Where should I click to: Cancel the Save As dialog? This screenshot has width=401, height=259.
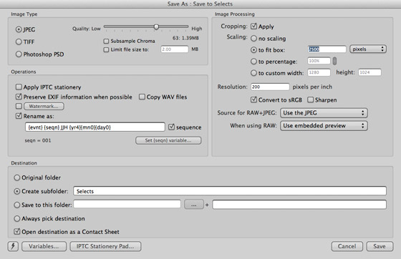347,246
